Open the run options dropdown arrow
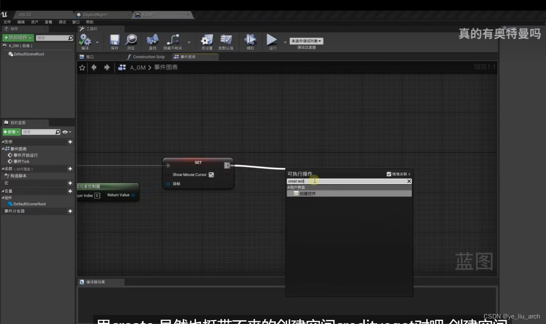Viewport: 546px width, 324px height. click(x=285, y=42)
